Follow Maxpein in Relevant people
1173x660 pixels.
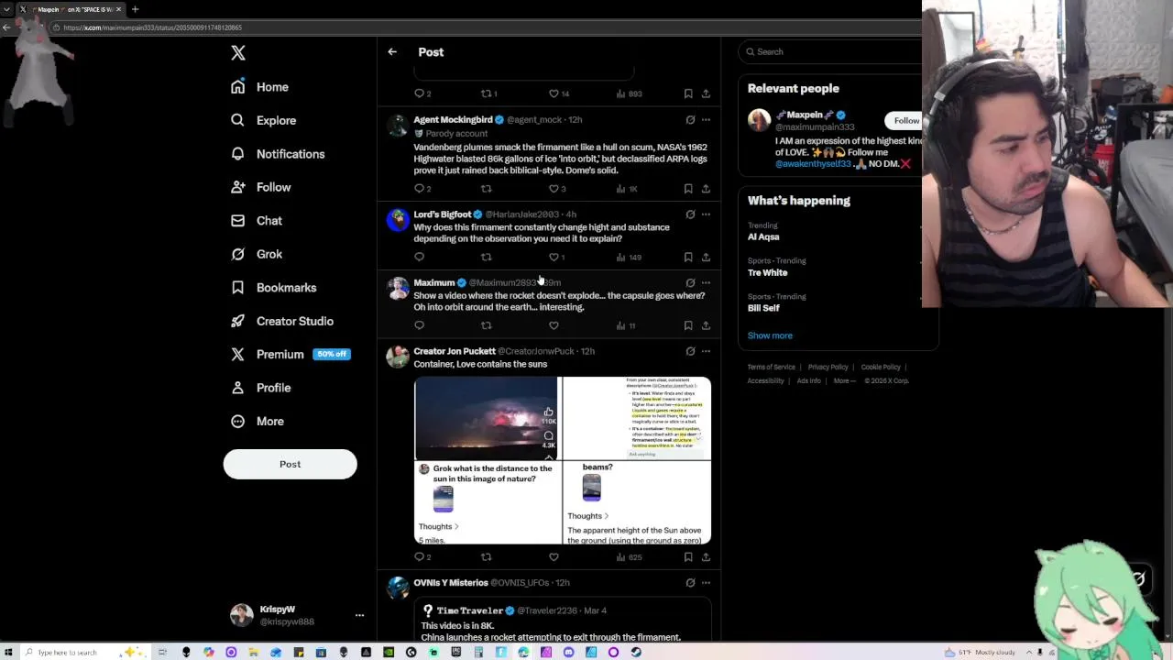tap(905, 121)
